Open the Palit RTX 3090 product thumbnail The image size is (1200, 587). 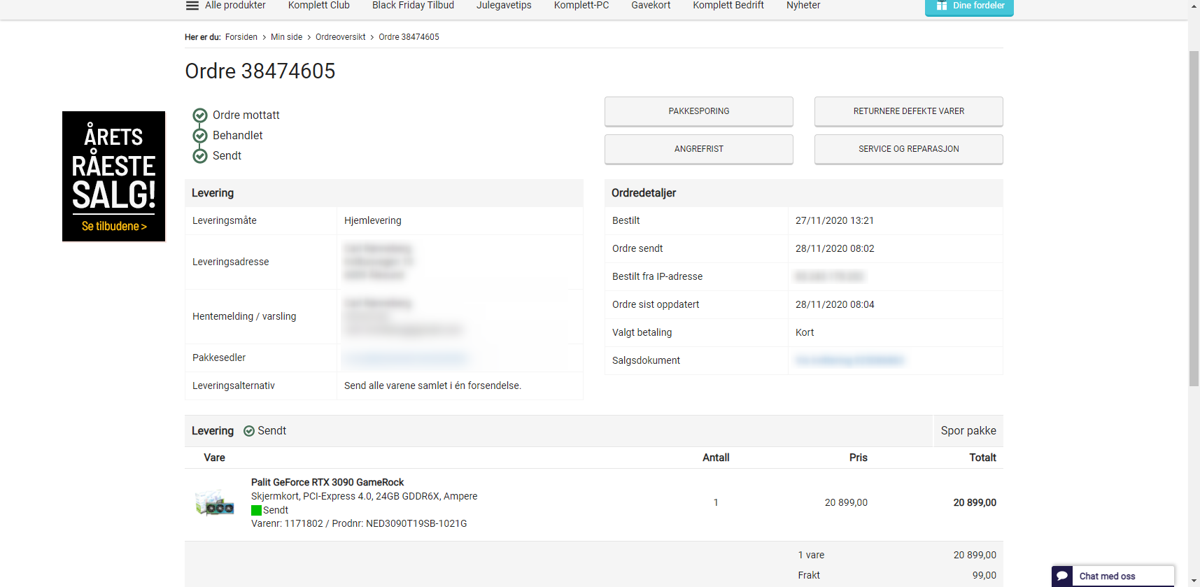point(215,502)
